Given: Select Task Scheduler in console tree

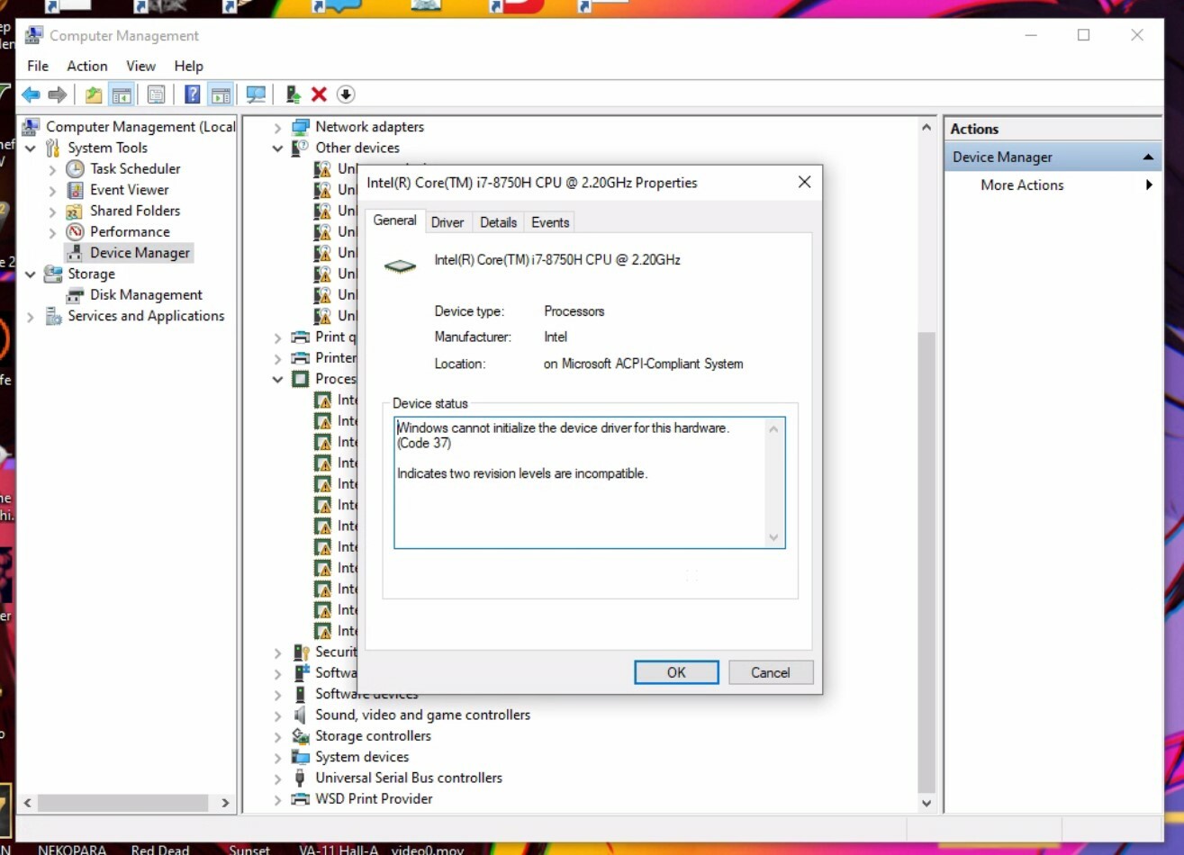Looking at the screenshot, I should click(x=135, y=168).
